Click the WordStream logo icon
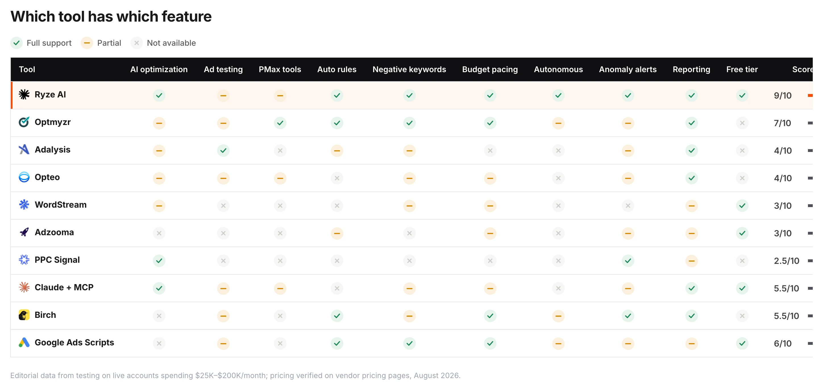The image size is (823, 390). point(24,205)
